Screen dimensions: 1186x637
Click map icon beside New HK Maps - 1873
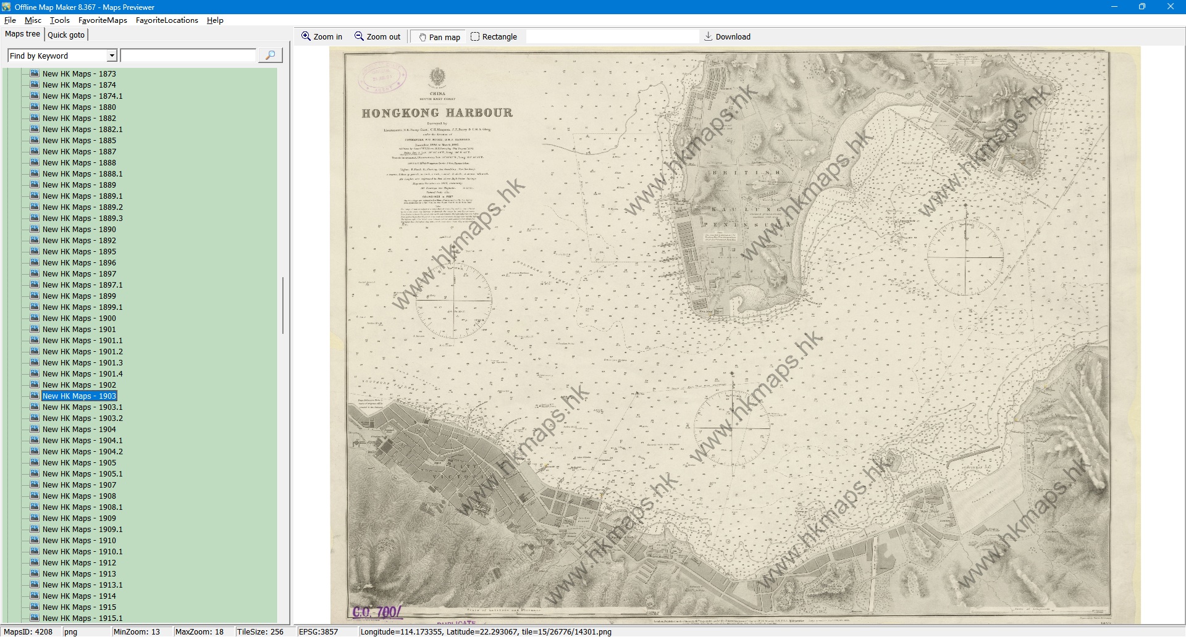pyautogui.click(x=35, y=73)
